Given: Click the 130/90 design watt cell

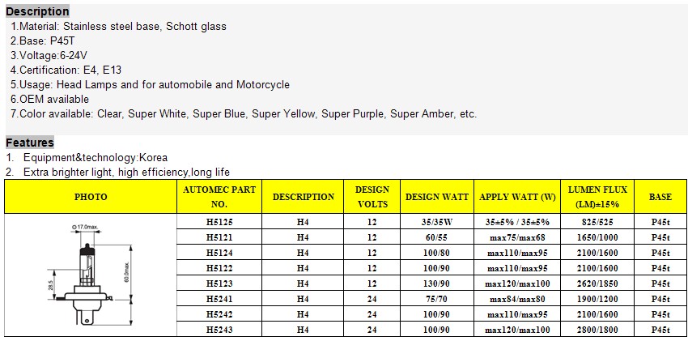Looking at the screenshot, I should [x=437, y=283].
